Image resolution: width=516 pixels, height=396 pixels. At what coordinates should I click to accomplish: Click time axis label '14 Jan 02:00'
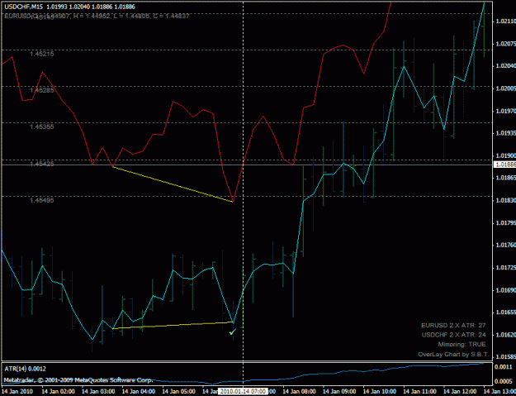(x=58, y=391)
